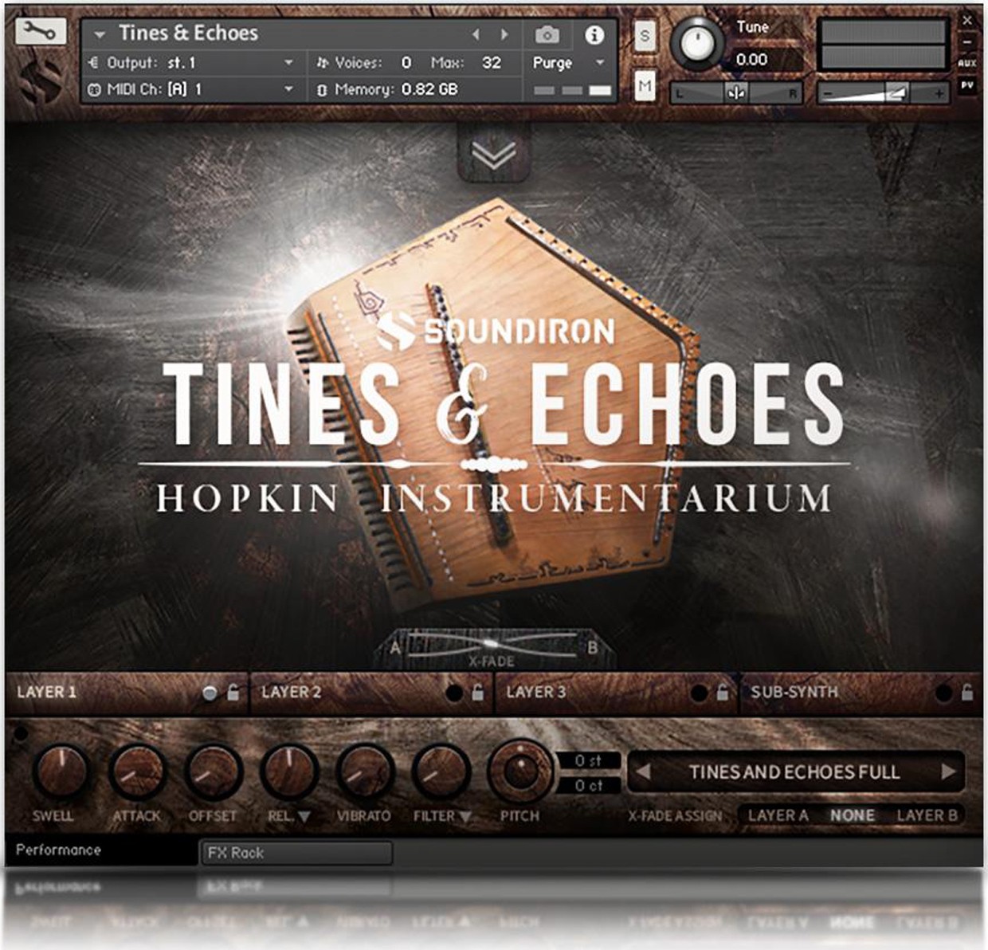Screen dimensions: 988x950
Task: Select next preset after Tines And Echoes Full
Action: [x=948, y=771]
